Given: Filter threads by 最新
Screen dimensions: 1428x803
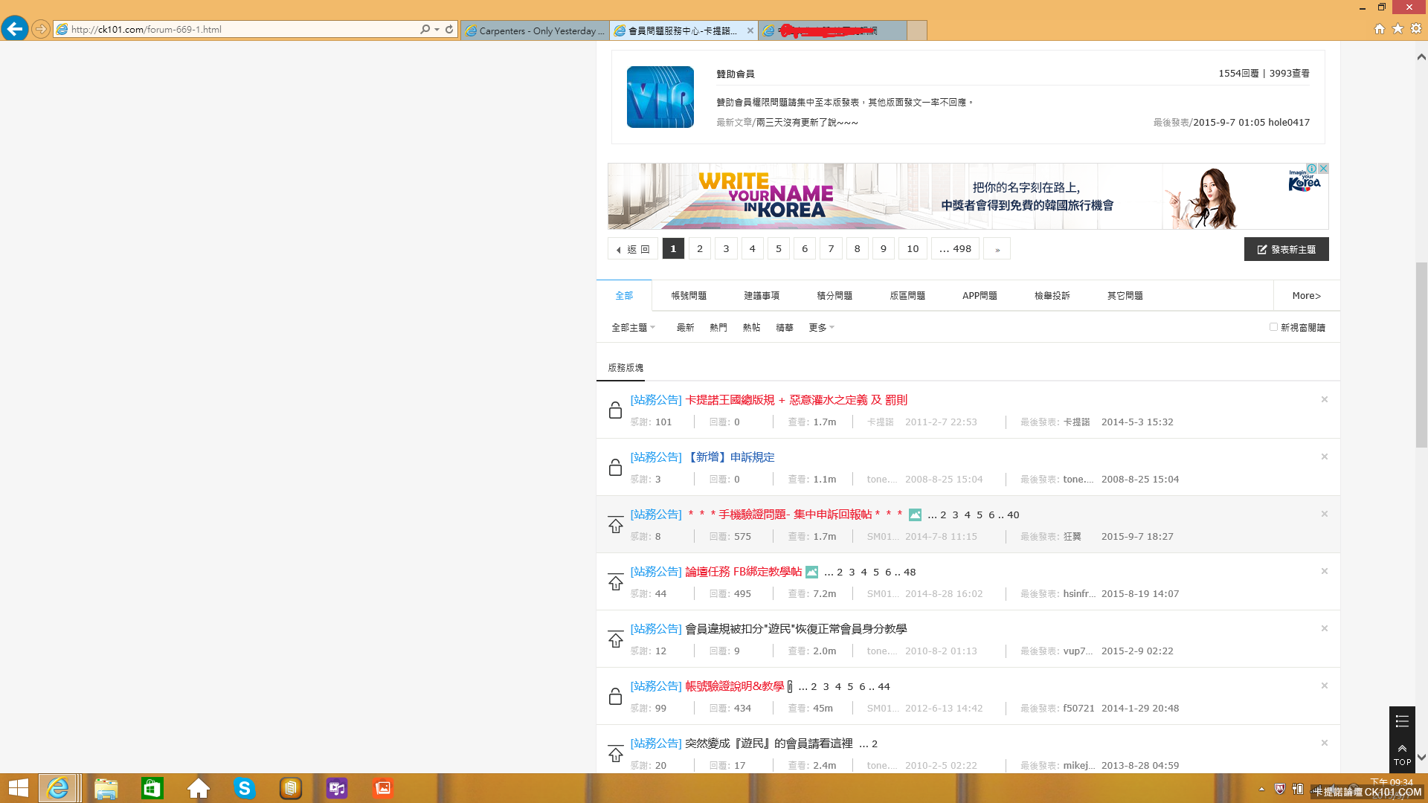Looking at the screenshot, I should pyautogui.click(x=685, y=327).
